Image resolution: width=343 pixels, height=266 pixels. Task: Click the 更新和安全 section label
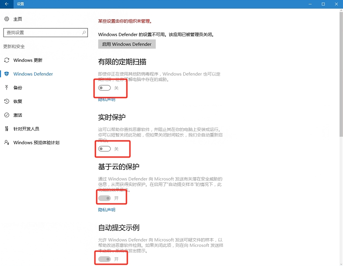(x=14, y=46)
